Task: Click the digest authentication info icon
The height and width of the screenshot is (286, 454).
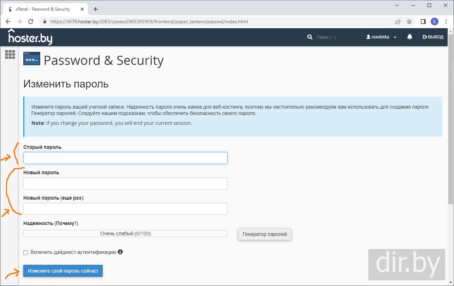Action: [x=120, y=252]
